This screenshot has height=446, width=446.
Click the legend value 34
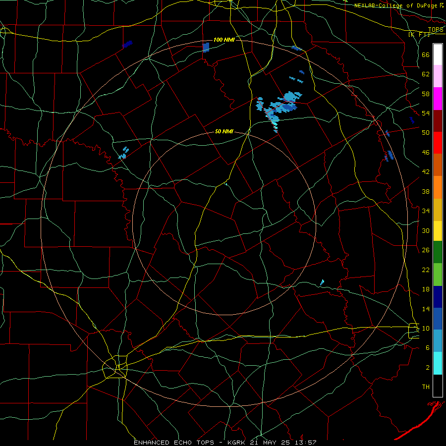426,211
